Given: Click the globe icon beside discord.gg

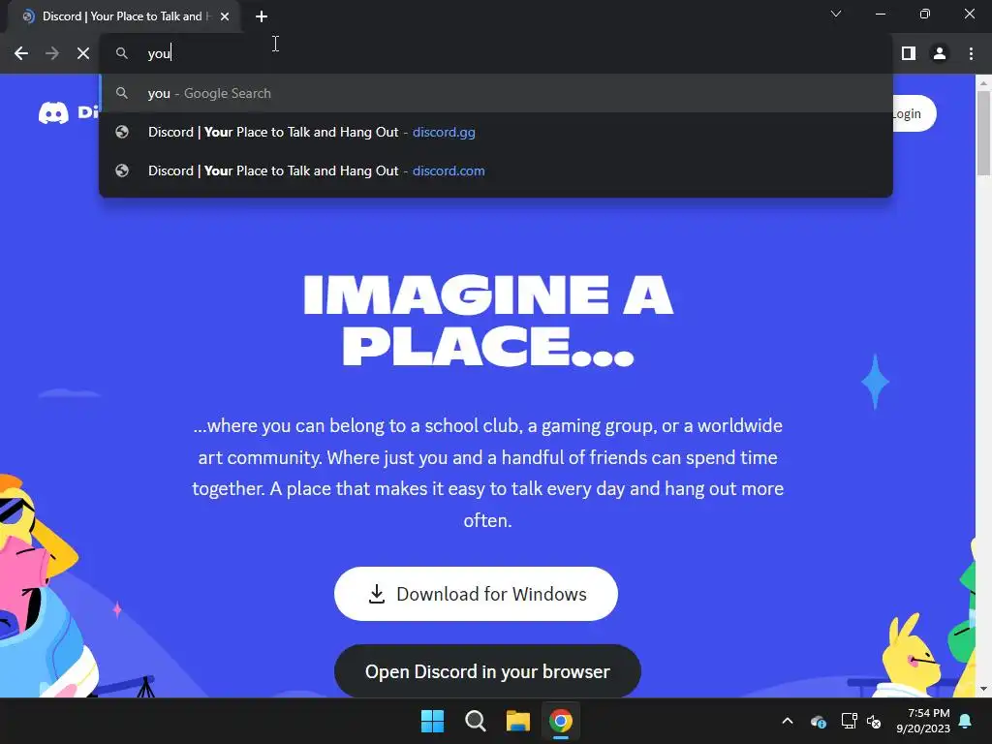Looking at the screenshot, I should click(x=122, y=132).
